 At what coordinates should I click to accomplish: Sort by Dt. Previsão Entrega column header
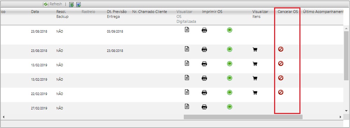(117, 14)
